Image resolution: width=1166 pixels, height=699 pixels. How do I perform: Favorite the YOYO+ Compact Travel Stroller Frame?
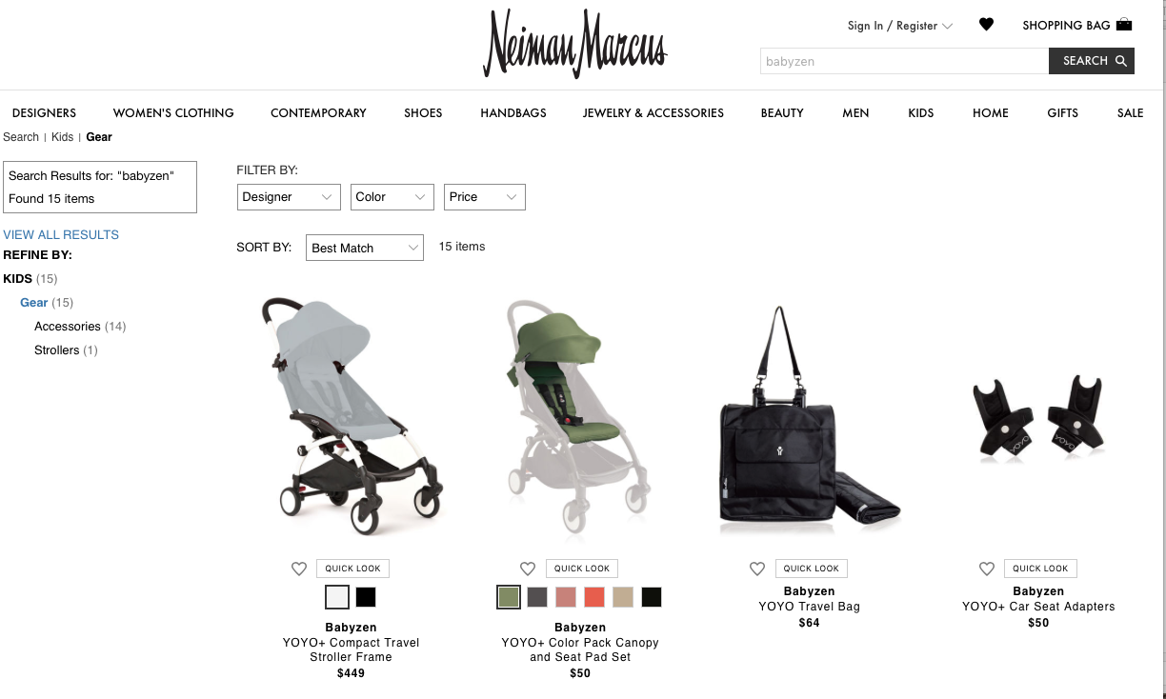point(299,569)
